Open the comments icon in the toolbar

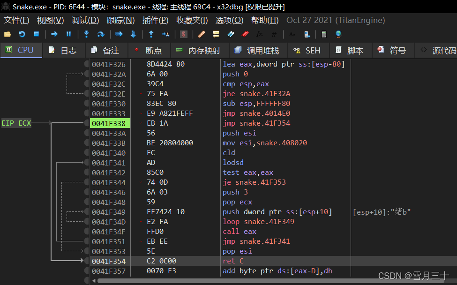(x=216, y=34)
